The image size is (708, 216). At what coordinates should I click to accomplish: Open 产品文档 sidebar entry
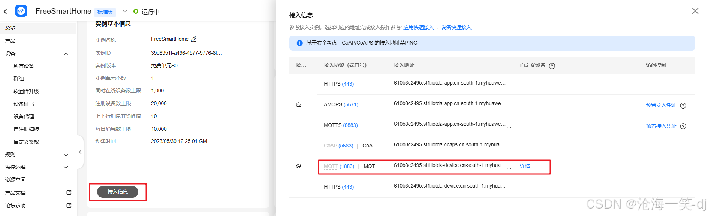[x=15, y=193]
